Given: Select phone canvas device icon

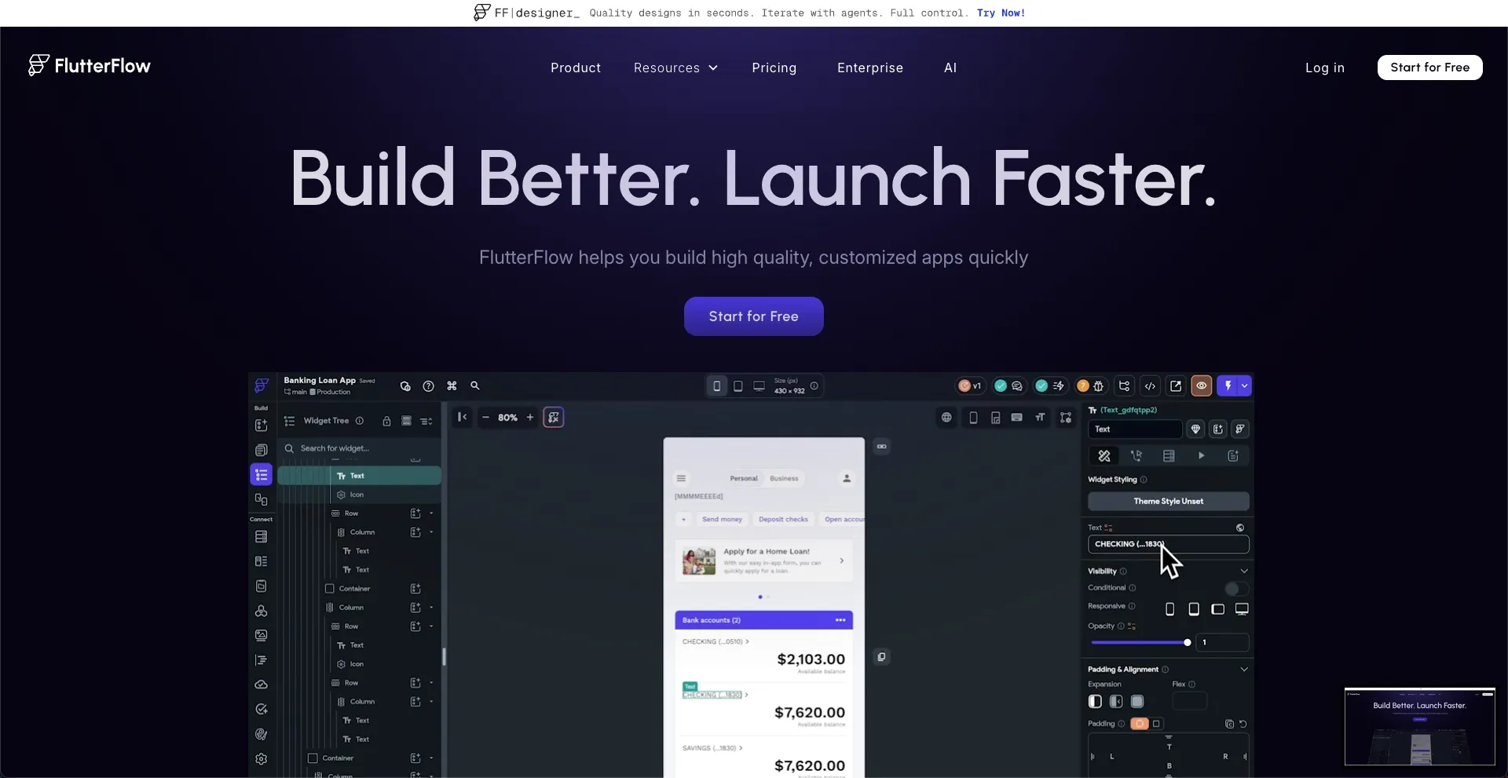Looking at the screenshot, I should (x=716, y=385).
